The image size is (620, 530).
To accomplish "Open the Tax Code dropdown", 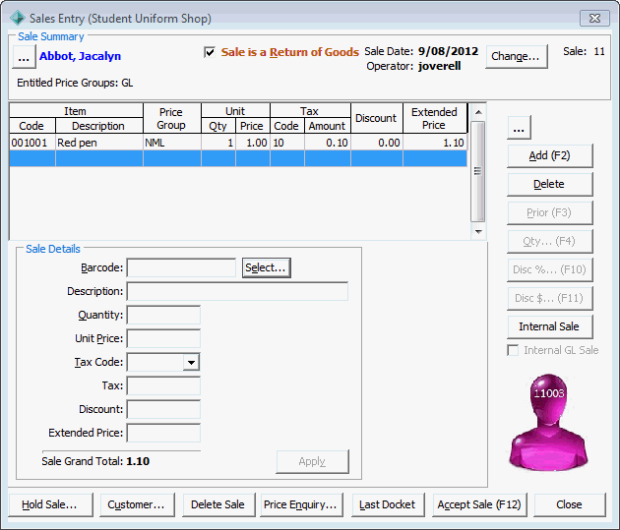I will (x=191, y=363).
